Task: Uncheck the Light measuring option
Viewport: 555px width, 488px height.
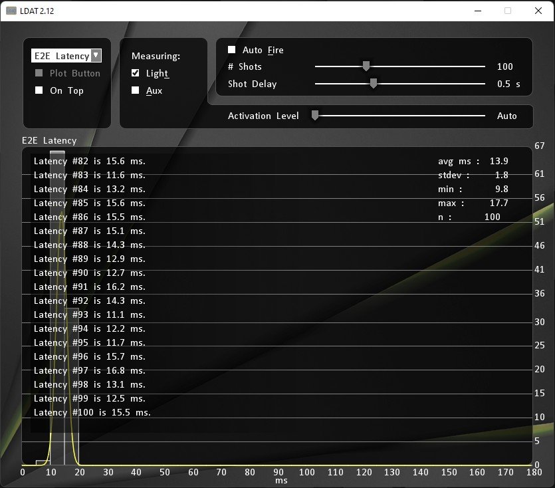Action: 134,73
